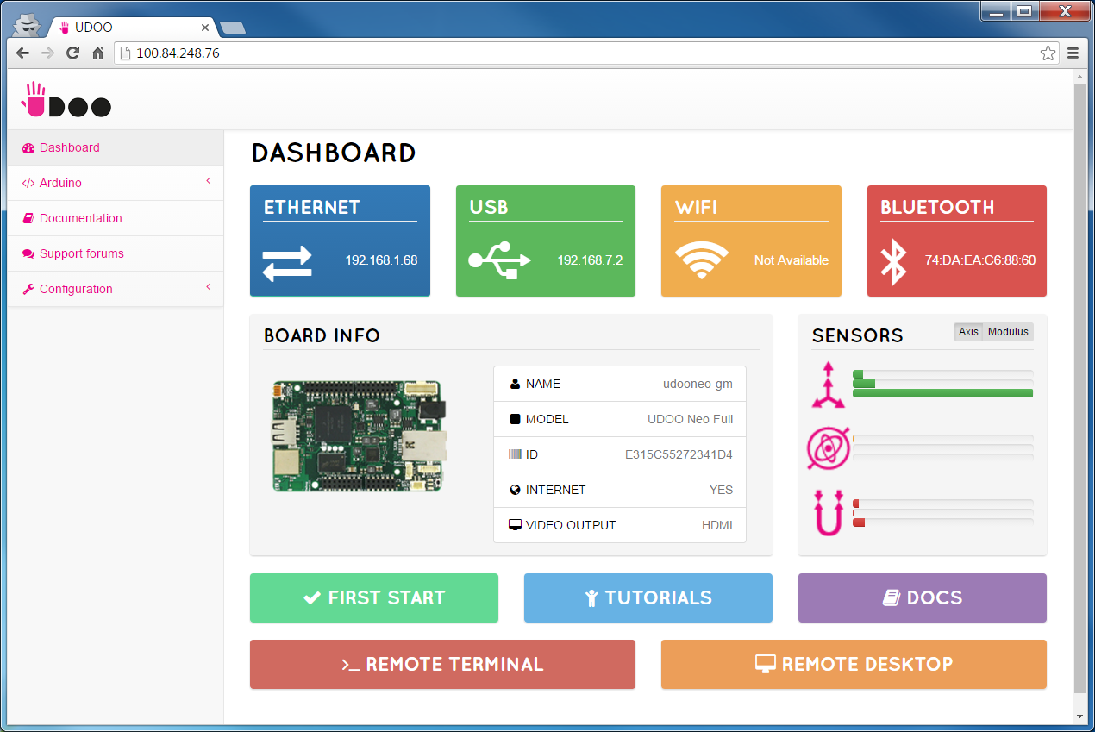Launch the REMOTE DESKTOP button
The image size is (1095, 732).
[x=854, y=664]
